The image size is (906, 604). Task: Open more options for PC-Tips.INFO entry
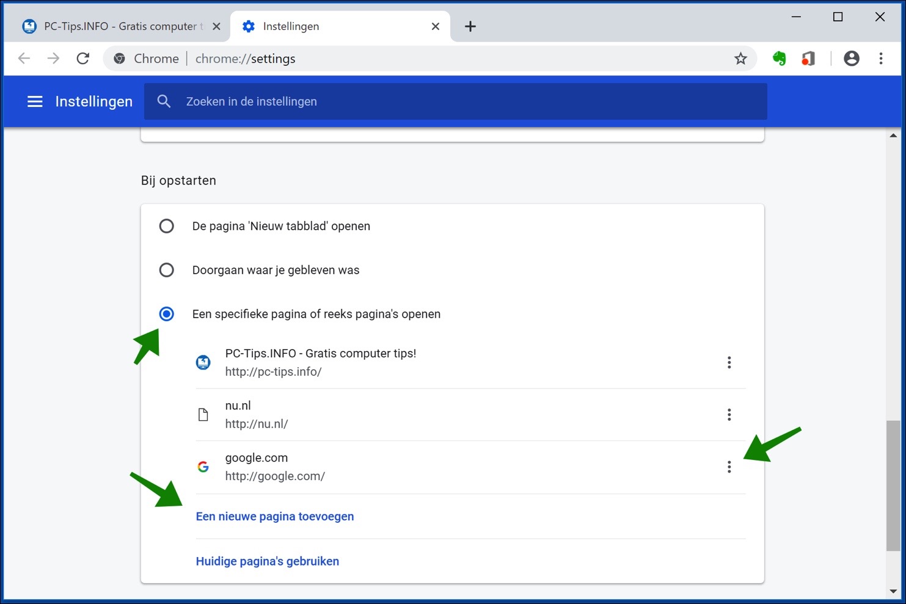pos(729,362)
